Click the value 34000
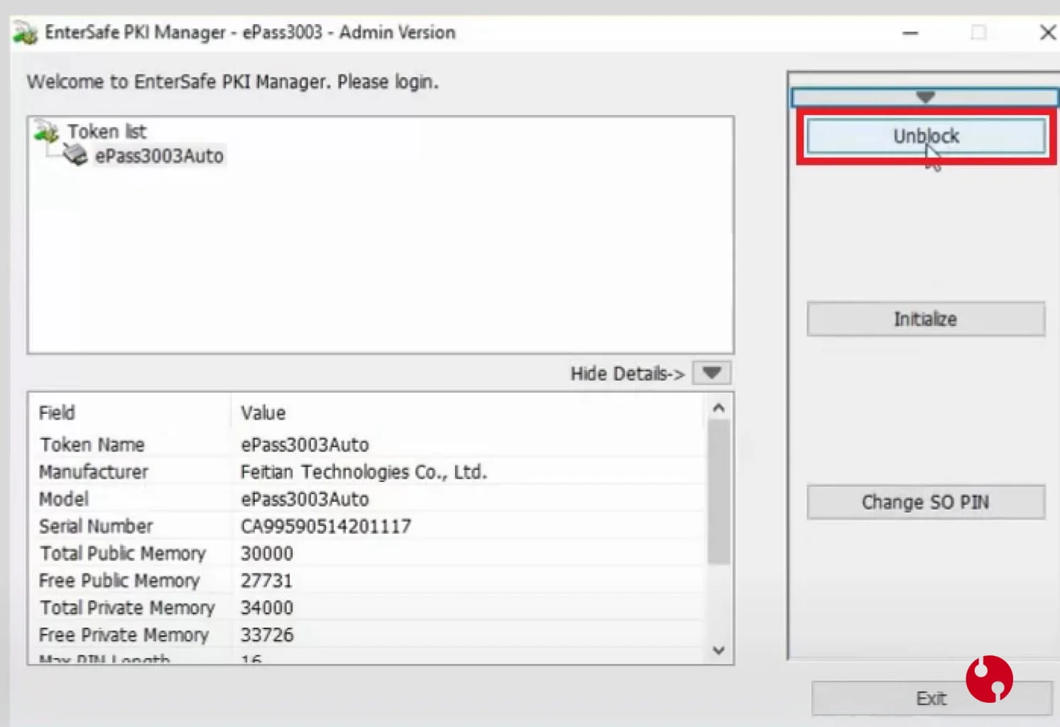The height and width of the screenshot is (727, 1060). tap(267, 608)
